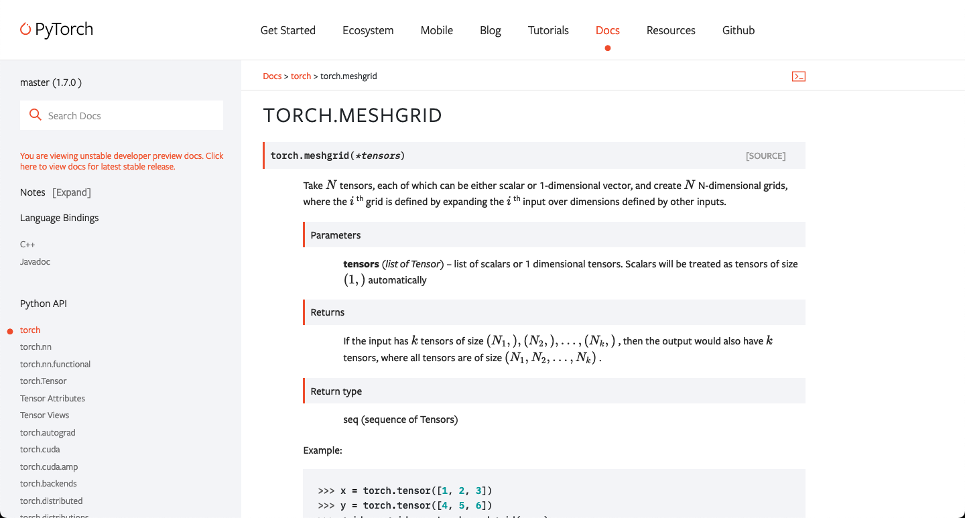The height and width of the screenshot is (518, 965).
Task: Open torch.backends in the sidebar
Action: (48, 483)
